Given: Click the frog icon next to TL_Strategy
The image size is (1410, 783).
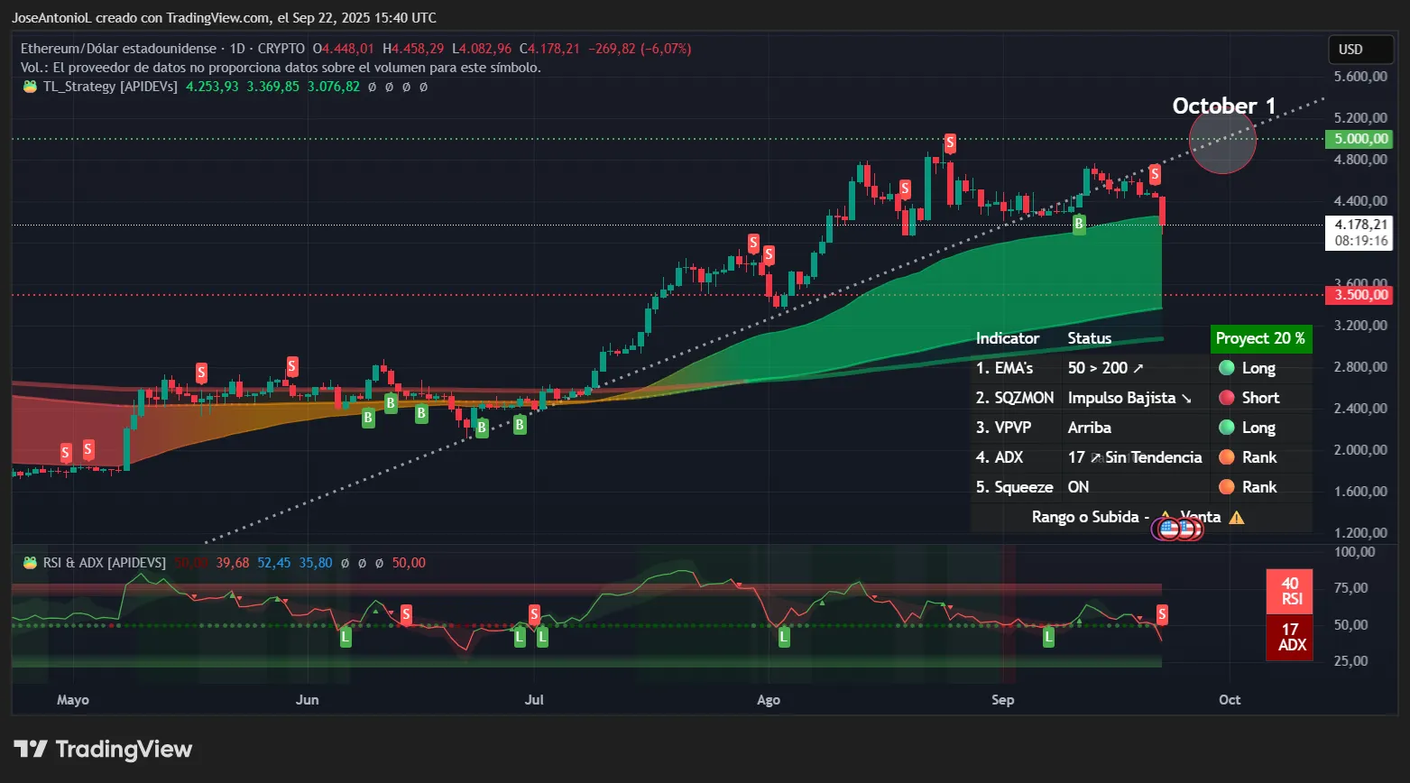Looking at the screenshot, I should (x=28, y=87).
